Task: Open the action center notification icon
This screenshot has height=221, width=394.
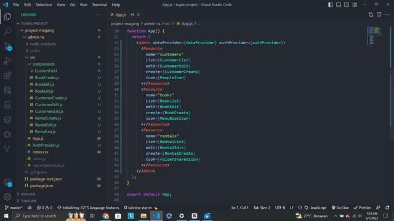Action: [x=386, y=216]
